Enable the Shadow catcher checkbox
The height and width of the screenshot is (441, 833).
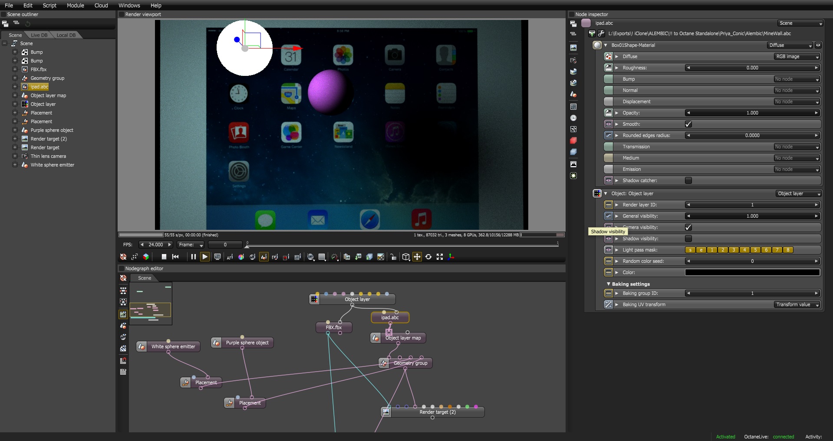pyautogui.click(x=688, y=180)
